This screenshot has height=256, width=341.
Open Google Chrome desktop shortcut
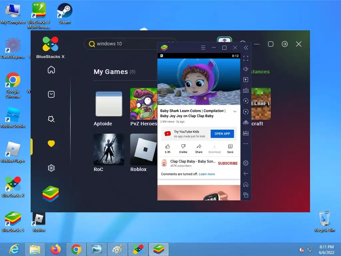(13, 85)
